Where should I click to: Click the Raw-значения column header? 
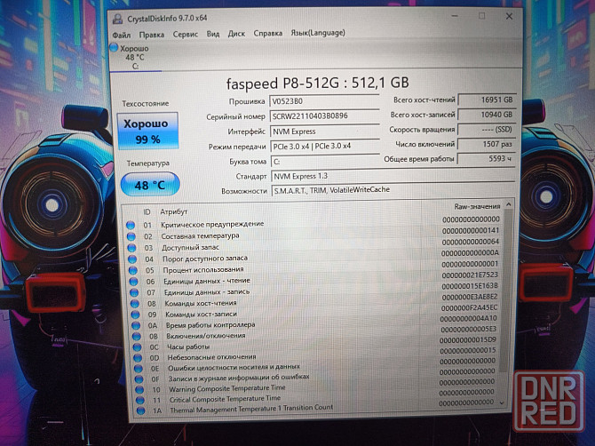(477, 206)
